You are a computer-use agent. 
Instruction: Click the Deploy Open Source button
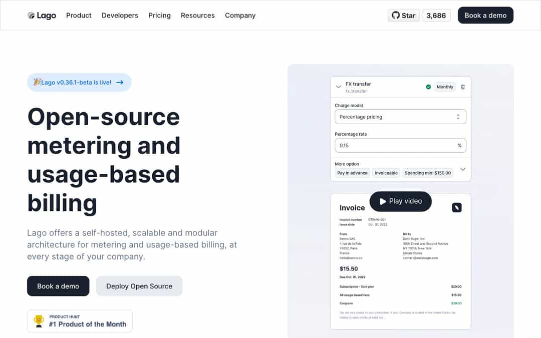click(139, 286)
